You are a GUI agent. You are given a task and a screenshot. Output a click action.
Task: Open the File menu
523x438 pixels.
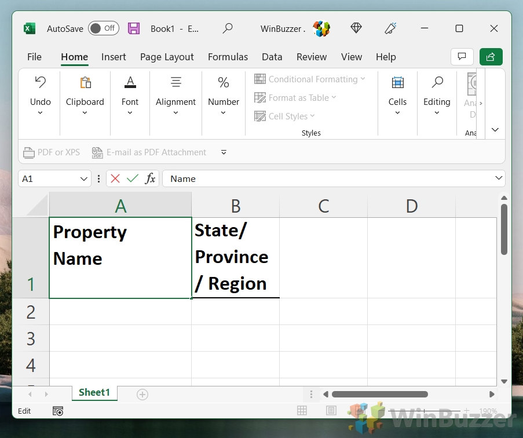point(34,57)
